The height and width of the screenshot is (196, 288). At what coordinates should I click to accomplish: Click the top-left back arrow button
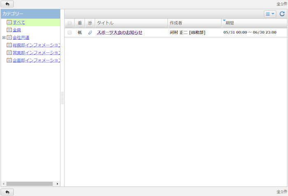tap(7, 4)
